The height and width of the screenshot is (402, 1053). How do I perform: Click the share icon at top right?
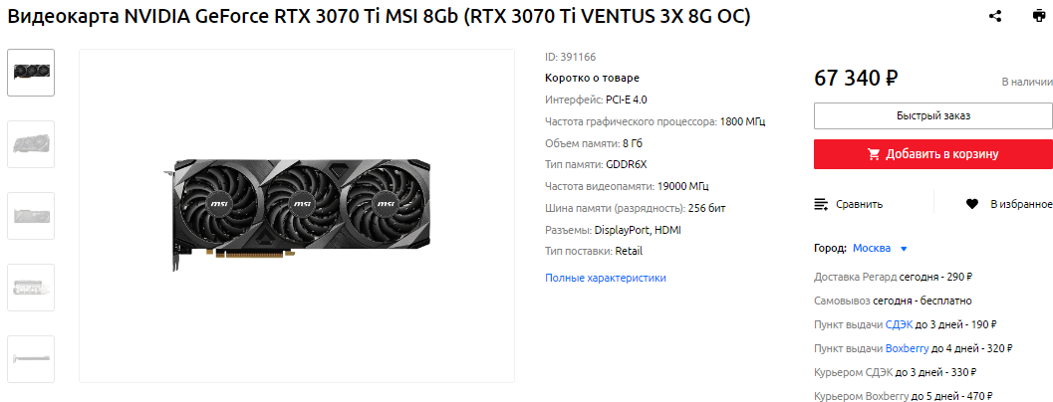coord(995,17)
